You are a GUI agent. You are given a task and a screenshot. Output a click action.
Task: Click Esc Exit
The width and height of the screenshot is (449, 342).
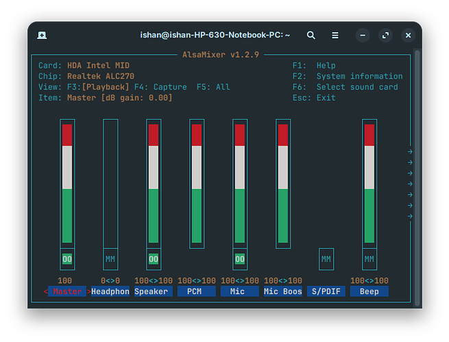pos(314,98)
